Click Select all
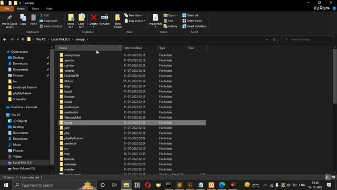 pyautogui.click(x=190, y=15)
